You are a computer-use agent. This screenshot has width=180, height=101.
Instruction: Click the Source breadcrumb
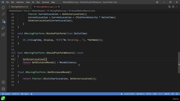pos(27,11)
